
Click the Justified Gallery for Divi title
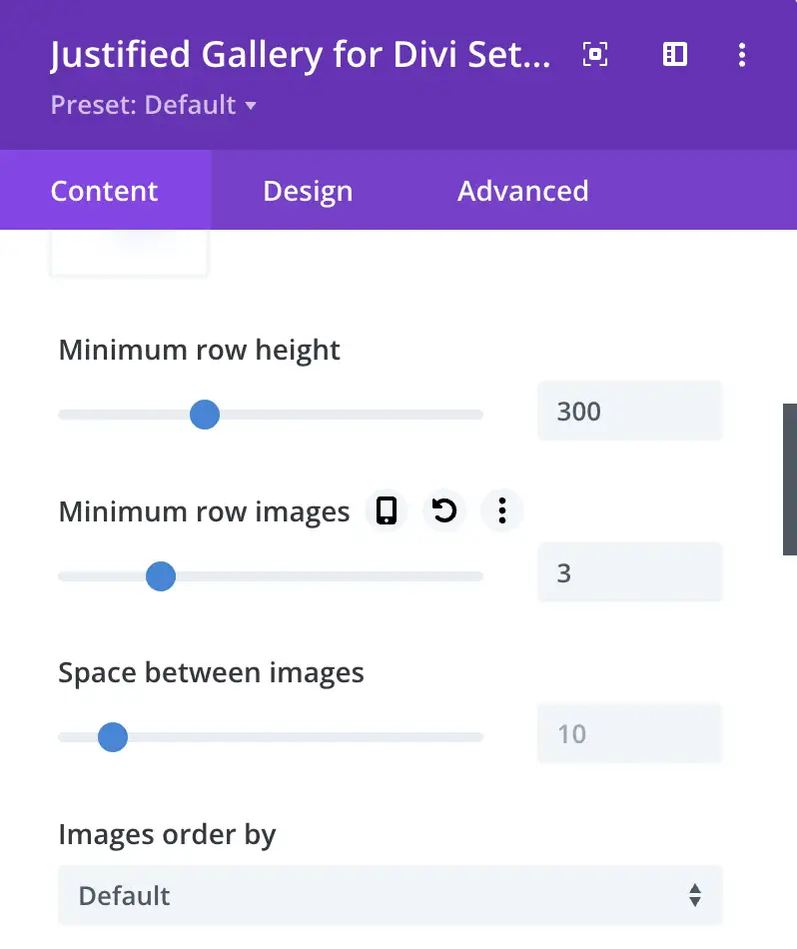(301, 55)
